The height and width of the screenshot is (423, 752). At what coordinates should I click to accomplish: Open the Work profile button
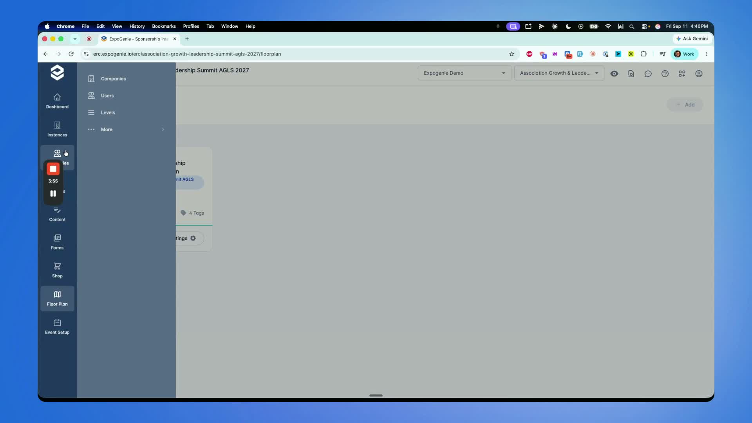(684, 54)
